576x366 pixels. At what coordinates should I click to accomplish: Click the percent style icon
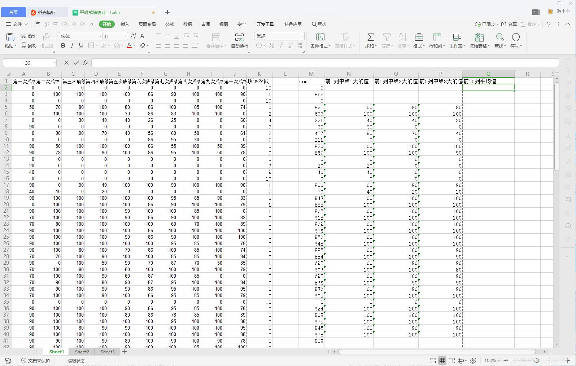coord(271,45)
